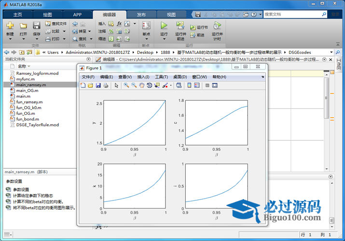Toggle Insert Legend in the Figure toolbar
This screenshot has height=241, width=345.
(x=197, y=85)
